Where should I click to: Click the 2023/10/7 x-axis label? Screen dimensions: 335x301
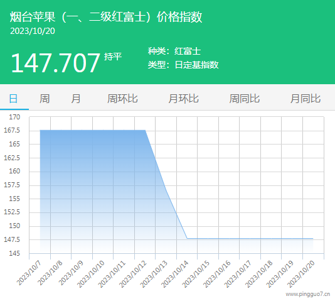pyautogui.click(x=29, y=273)
